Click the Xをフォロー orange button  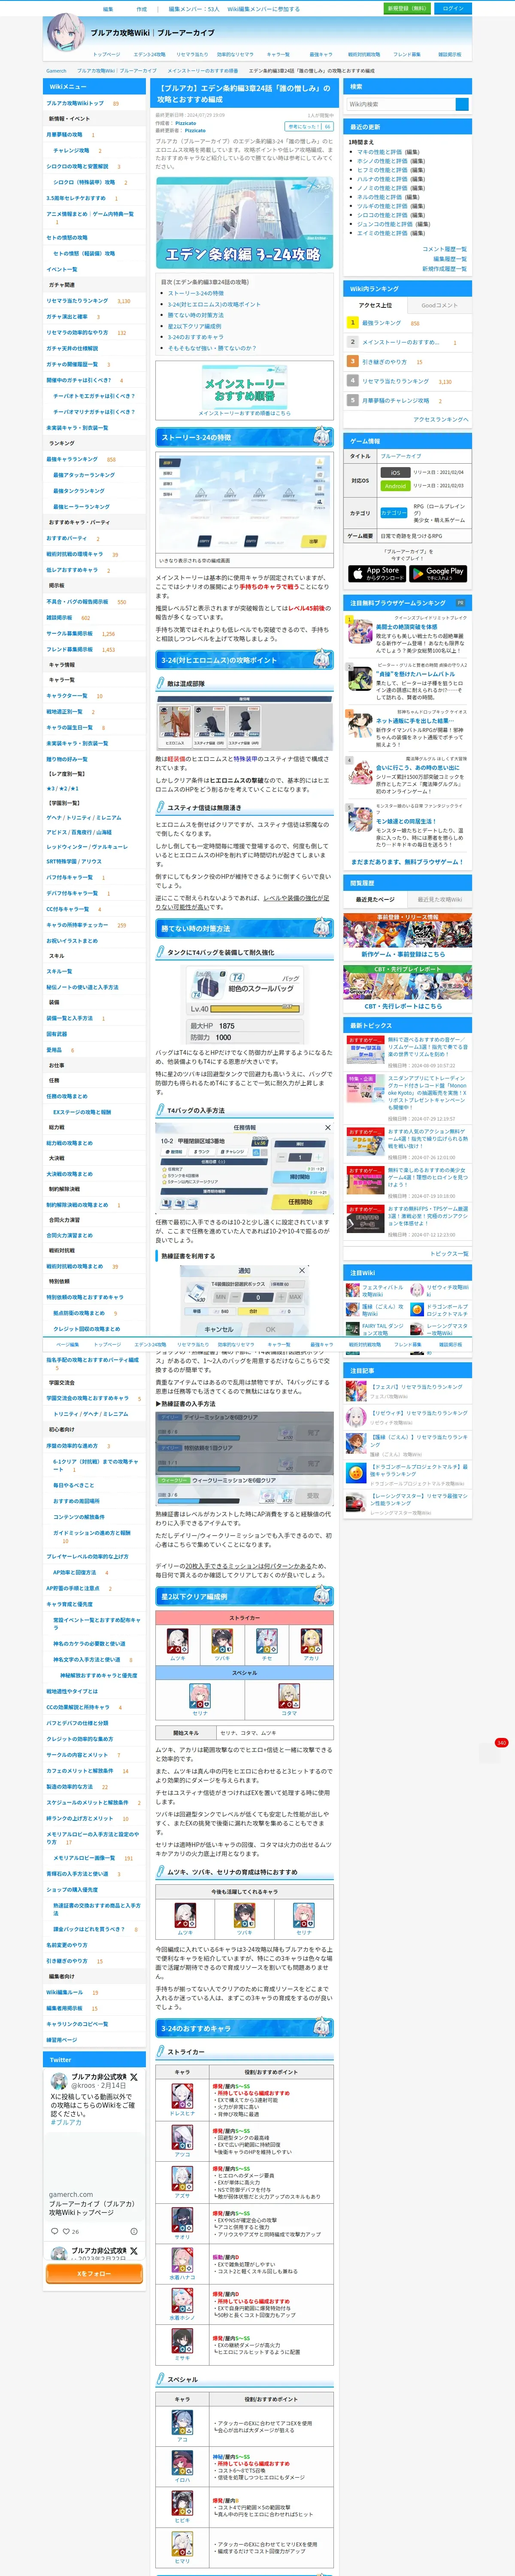tap(94, 2274)
